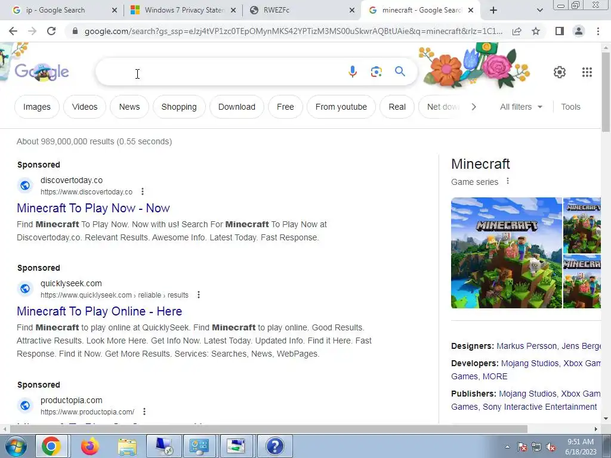
Task: Filter results by Videos
Action: pos(85,107)
